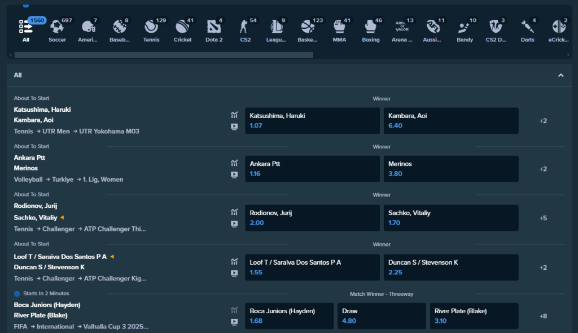Image resolution: width=578 pixels, height=333 pixels.
Task: Collapse the All section chevron
Action: (561, 75)
